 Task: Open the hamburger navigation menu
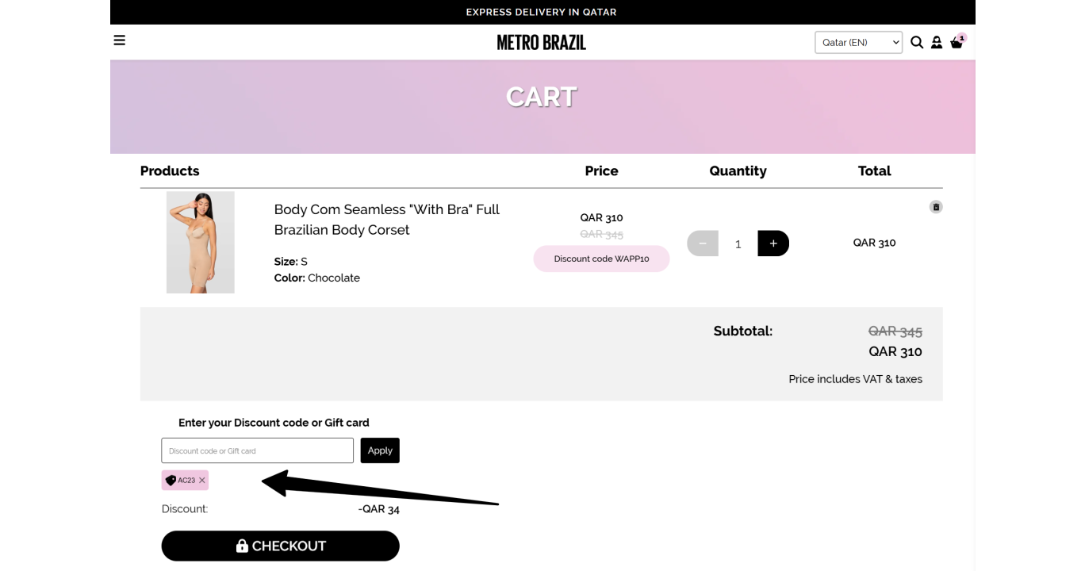click(120, 40)
